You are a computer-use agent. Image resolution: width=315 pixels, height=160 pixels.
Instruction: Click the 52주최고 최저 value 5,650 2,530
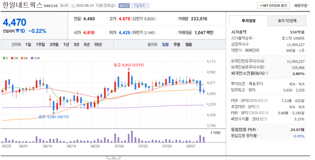[294, 90]
